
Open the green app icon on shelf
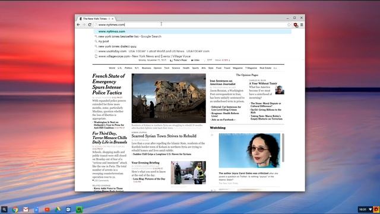tap(79, 209)
